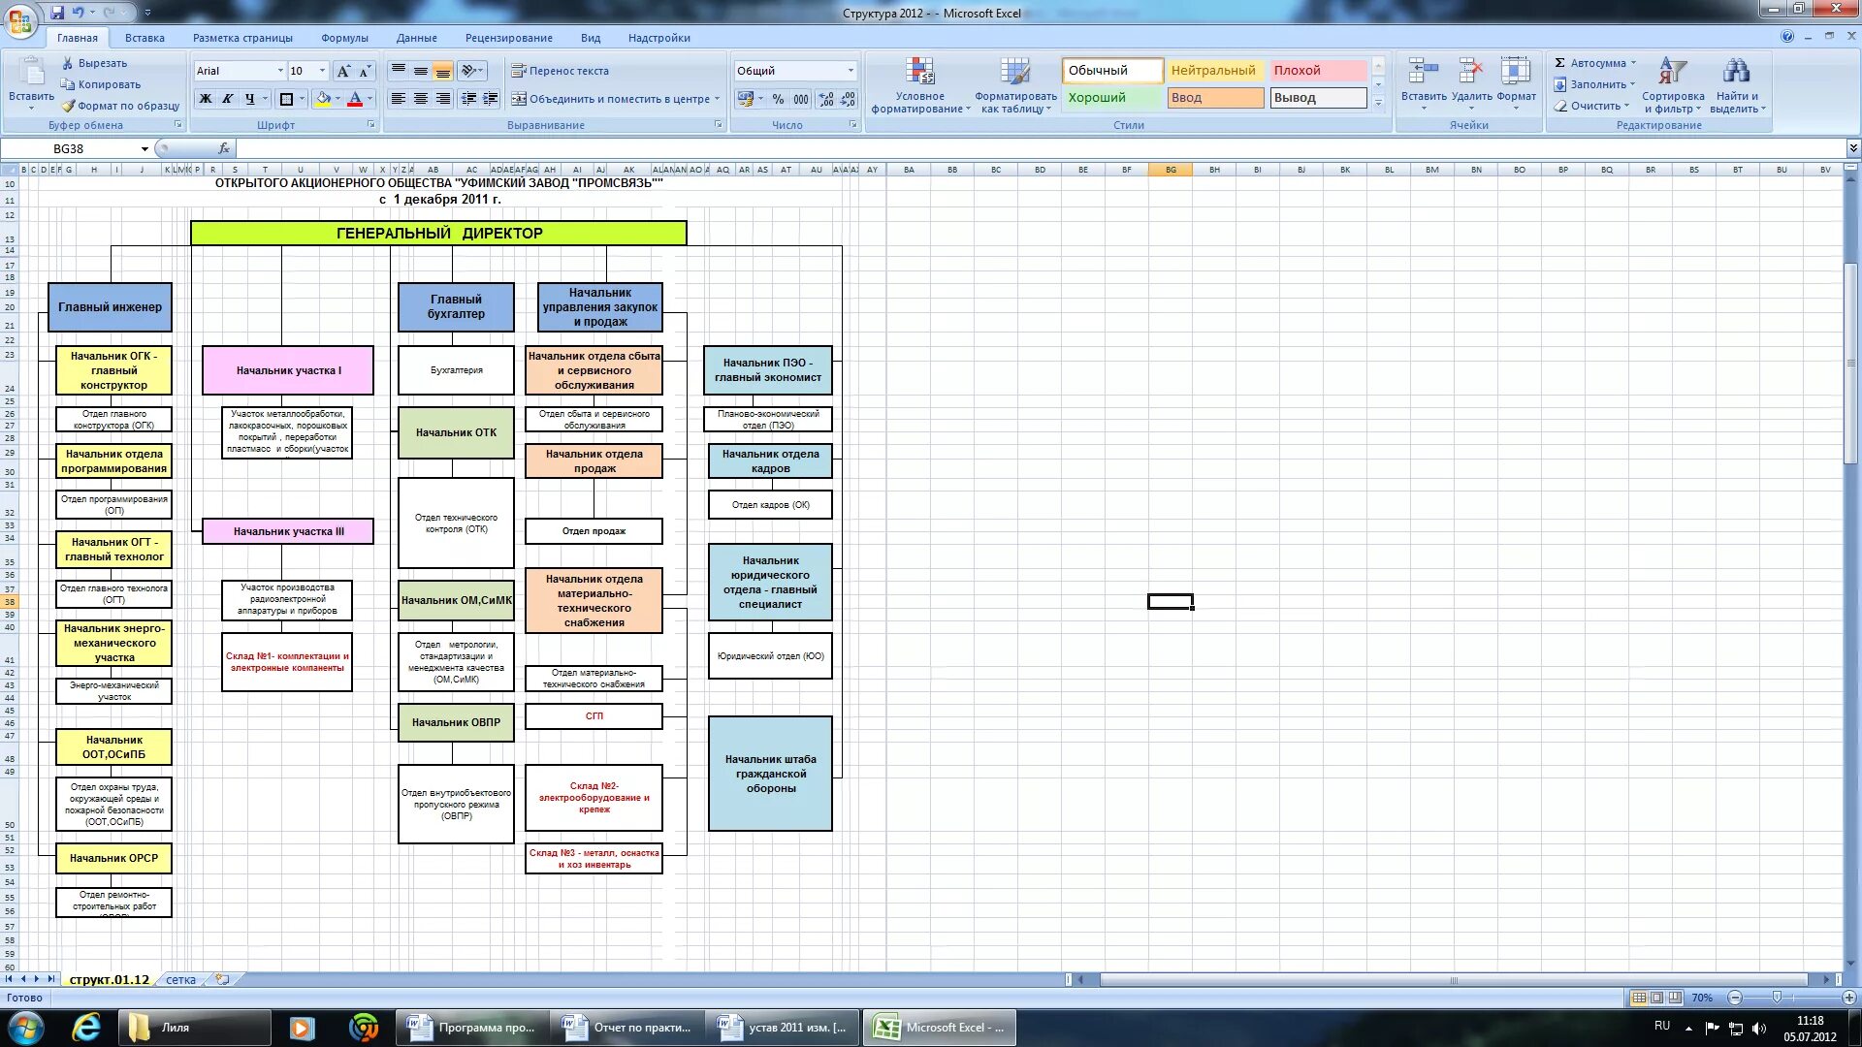Click the percent style icon
Screen dimensions: 1862x1047
pos(778,99)
